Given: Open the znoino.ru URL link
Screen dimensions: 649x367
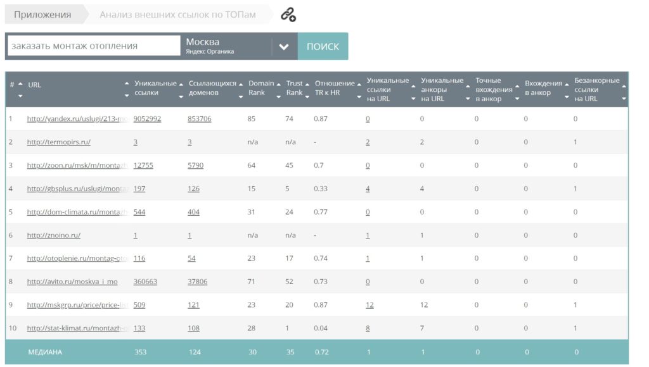Looking at the screenshot, I should pyautogui.click(x=53, y=235).
